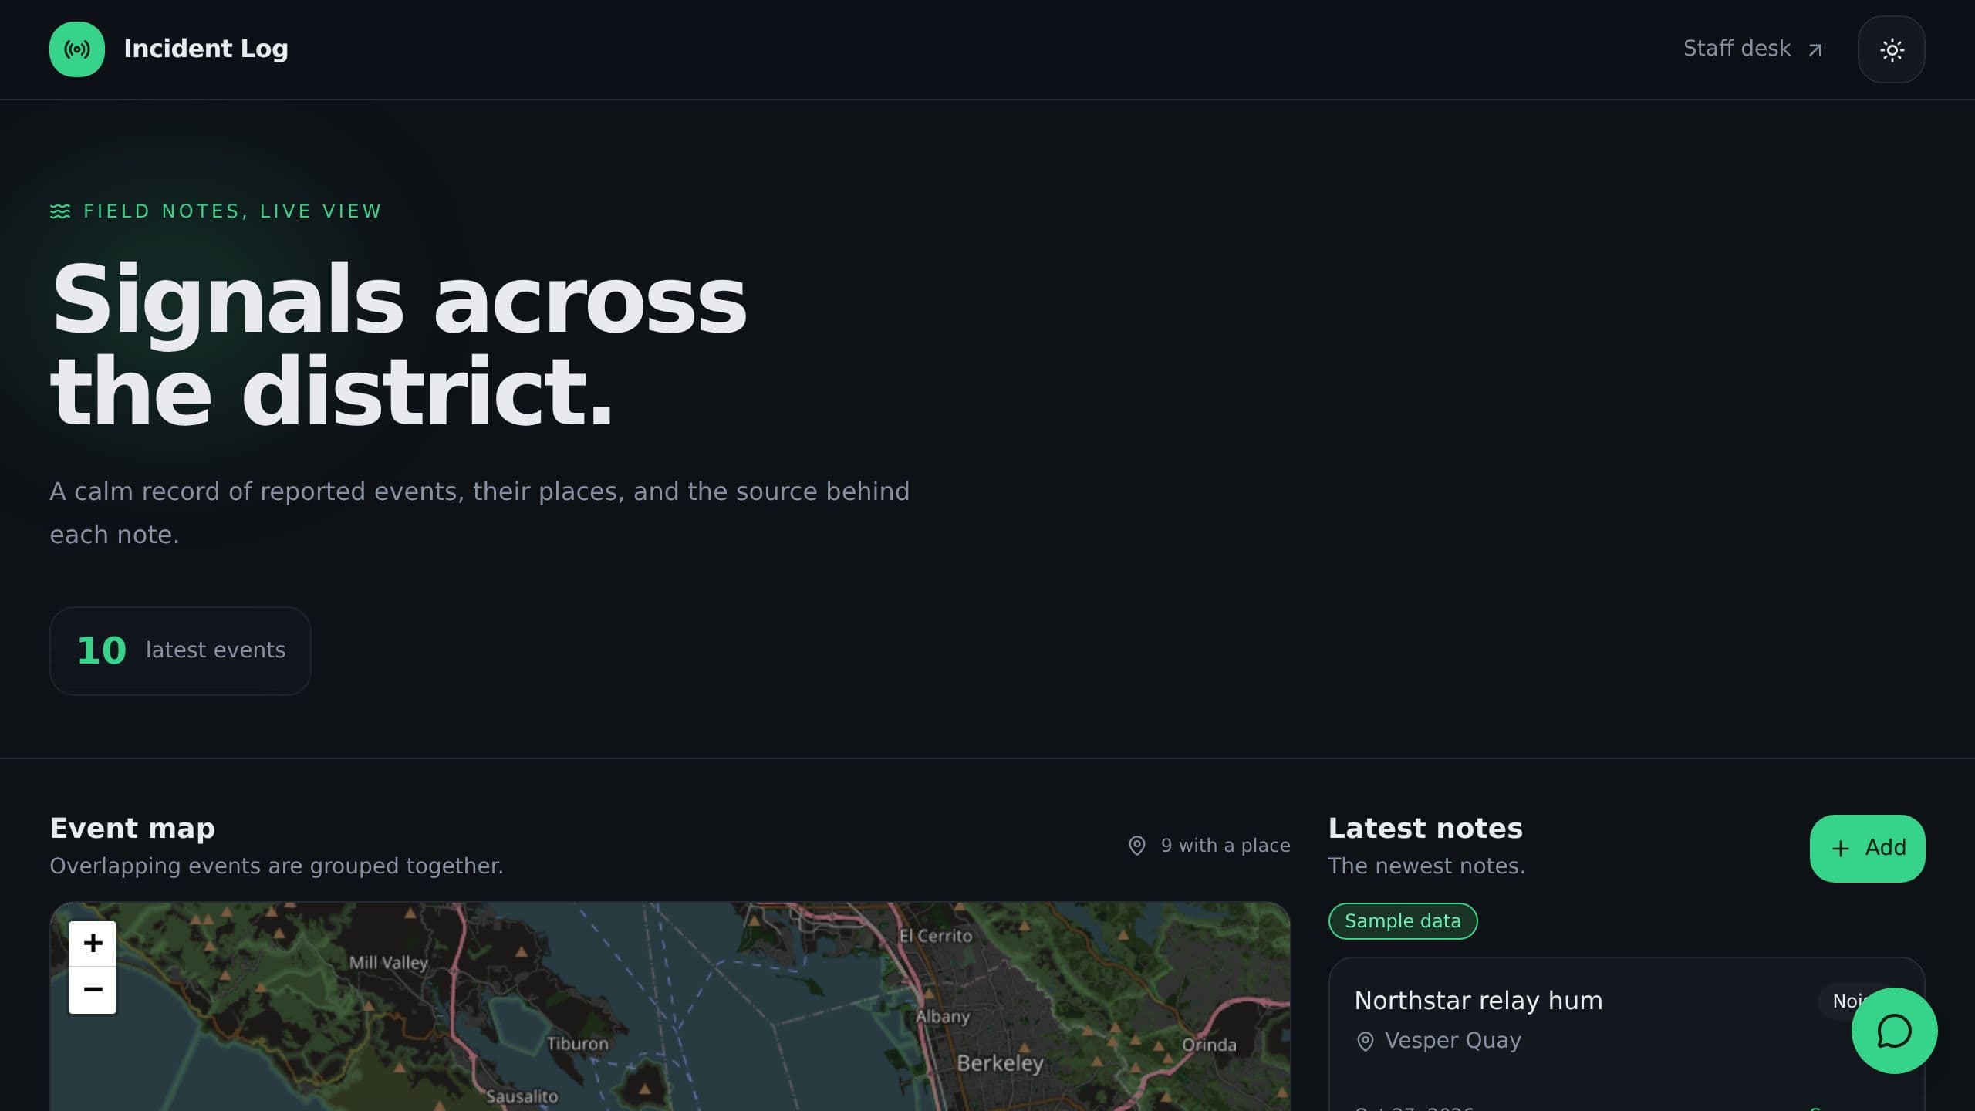Click the 10 latest events counter
The height and width of the screenshot is (1111, 1975).
(181, 650)
